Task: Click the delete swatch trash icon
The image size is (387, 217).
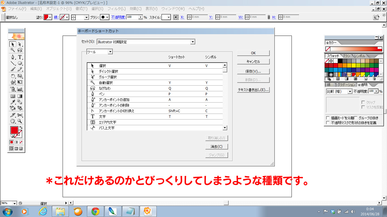Action: pyautogui.click(x=374, y=79)
